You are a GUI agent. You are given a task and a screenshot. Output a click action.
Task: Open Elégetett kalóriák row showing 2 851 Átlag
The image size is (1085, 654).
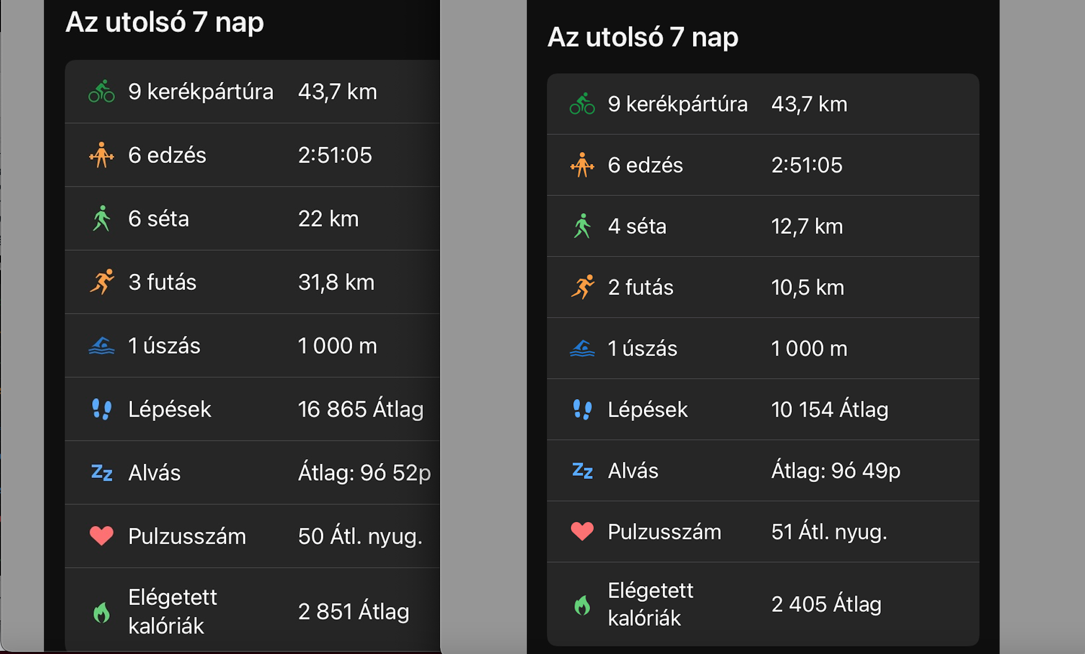[252, 611]
